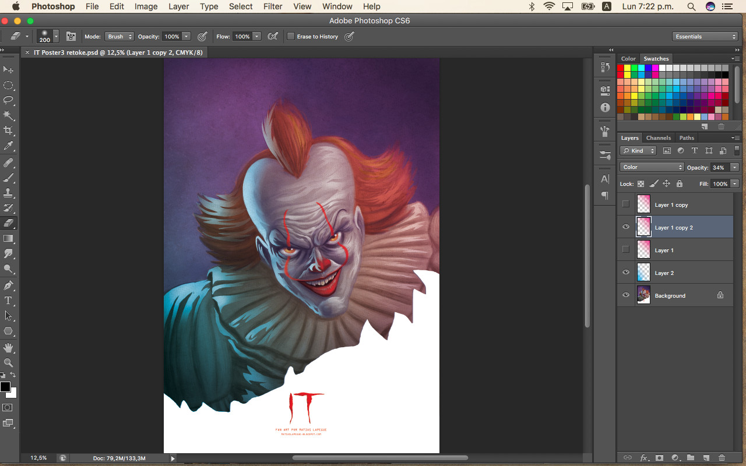Select the Crop tool
Screen dimensions: 746x466
8,130
